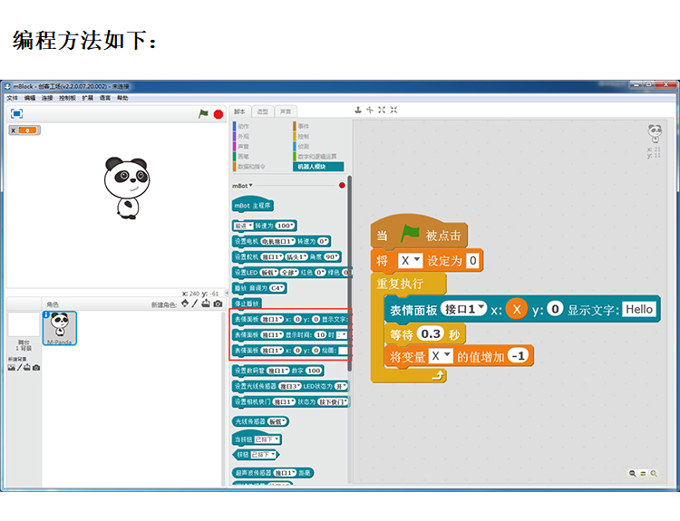Open 已按下 dropdown in 当按钮 hat block

267,439
